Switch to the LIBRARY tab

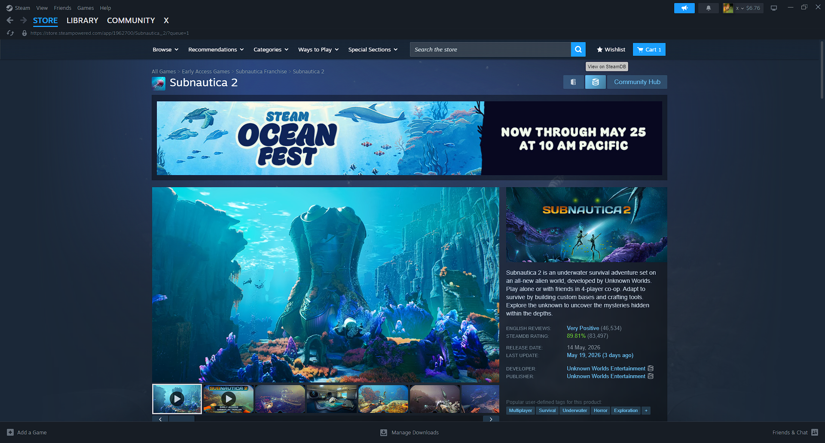coord(82,21)
